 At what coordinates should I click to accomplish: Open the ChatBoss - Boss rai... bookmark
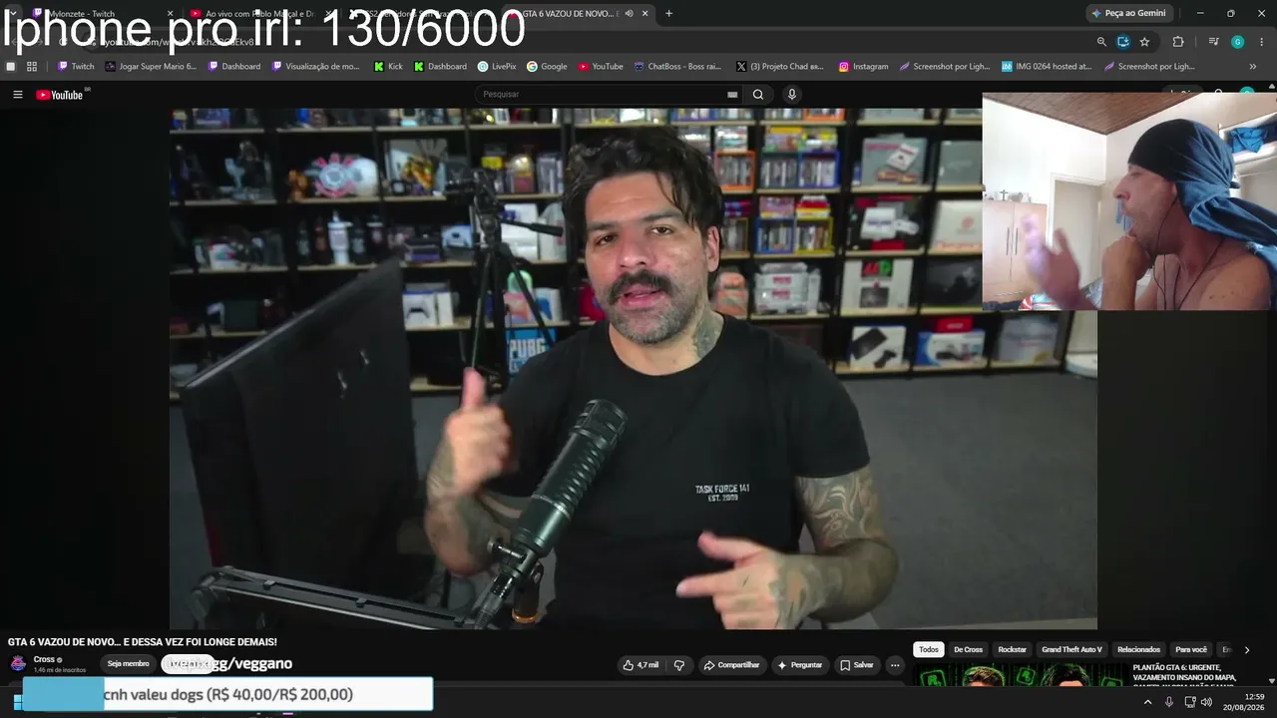(x=677, y=67)
